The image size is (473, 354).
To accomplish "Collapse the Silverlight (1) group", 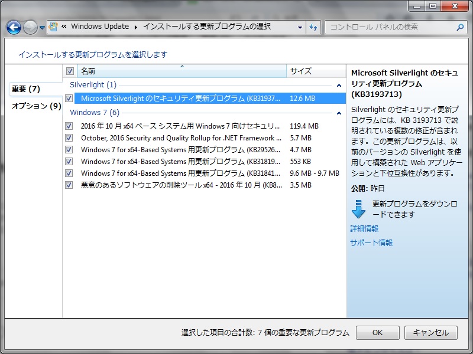I will tap(339, 86).
